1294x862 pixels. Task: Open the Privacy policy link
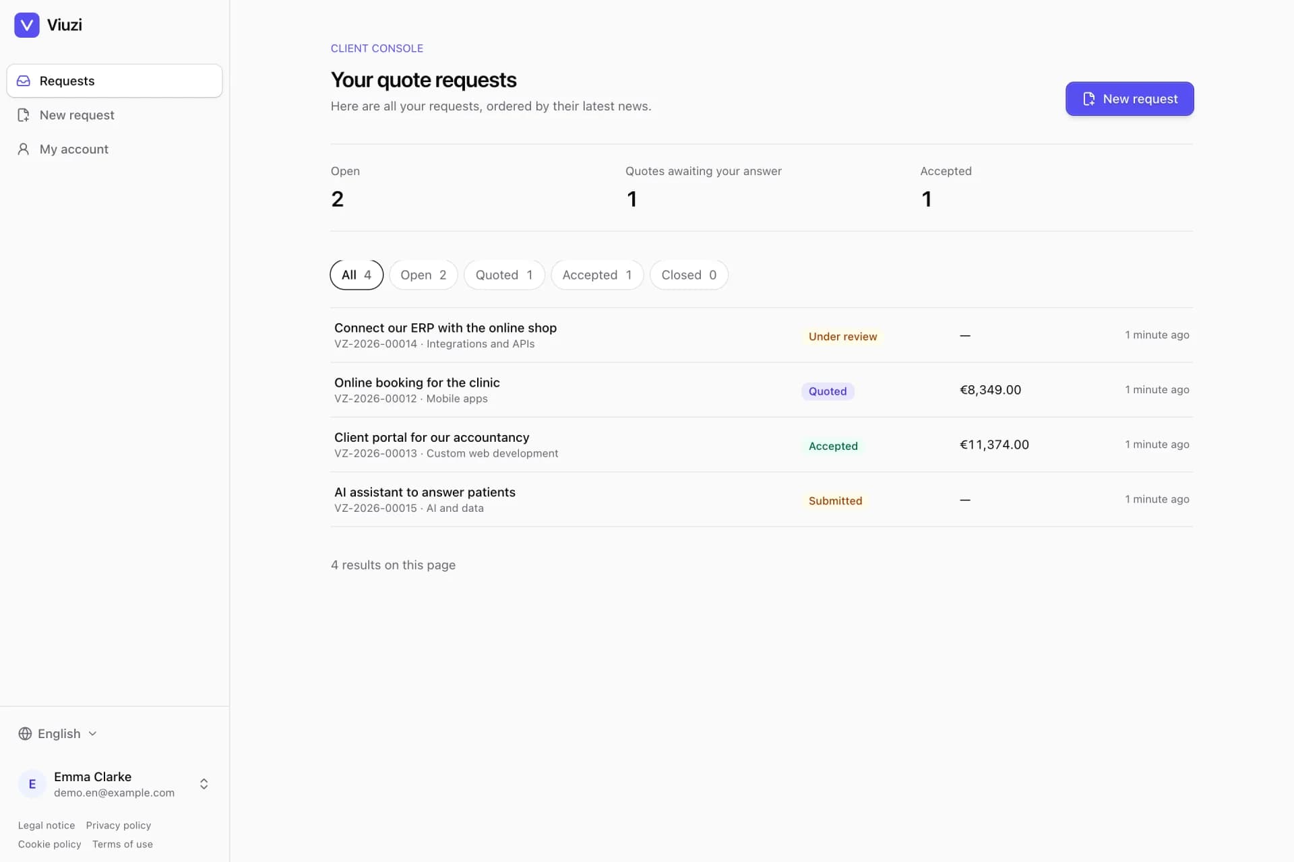coord(119,825)
